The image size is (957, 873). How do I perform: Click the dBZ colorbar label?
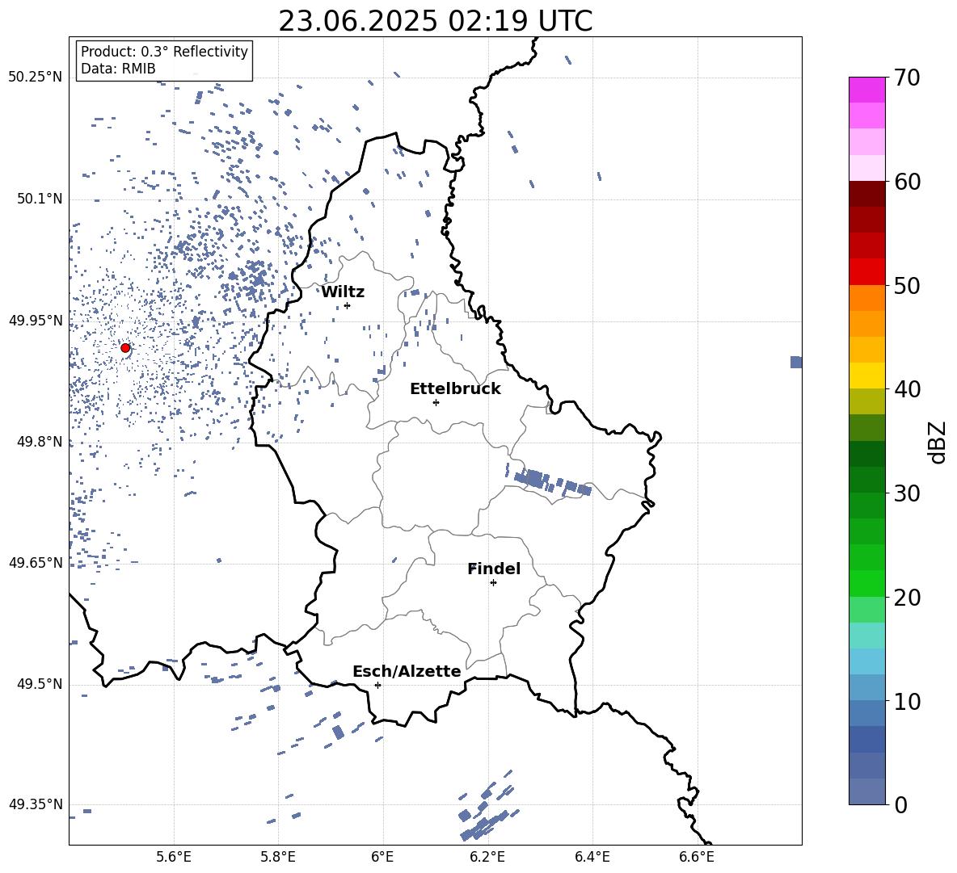tap(937, 442)
